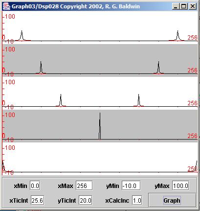The height and width of the screenshot is (211, 200).
Task: Select the yTicInt field showing 20.0
Action: click(x=86, y=200)
